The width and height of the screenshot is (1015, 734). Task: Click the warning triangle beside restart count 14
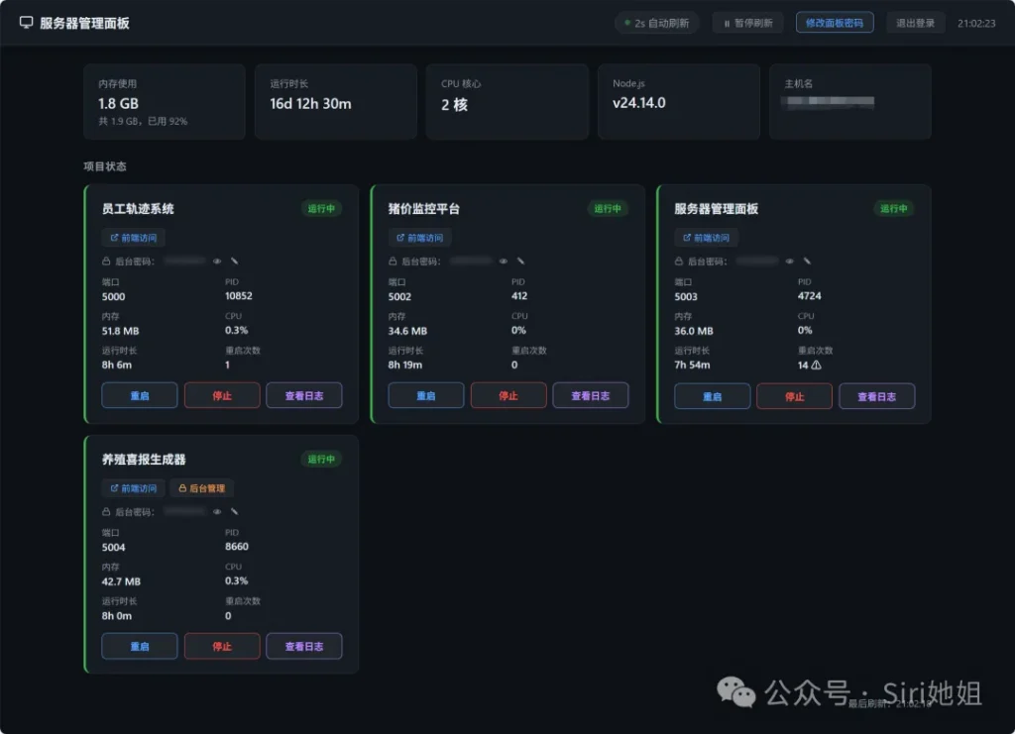[x=817, y=365]
